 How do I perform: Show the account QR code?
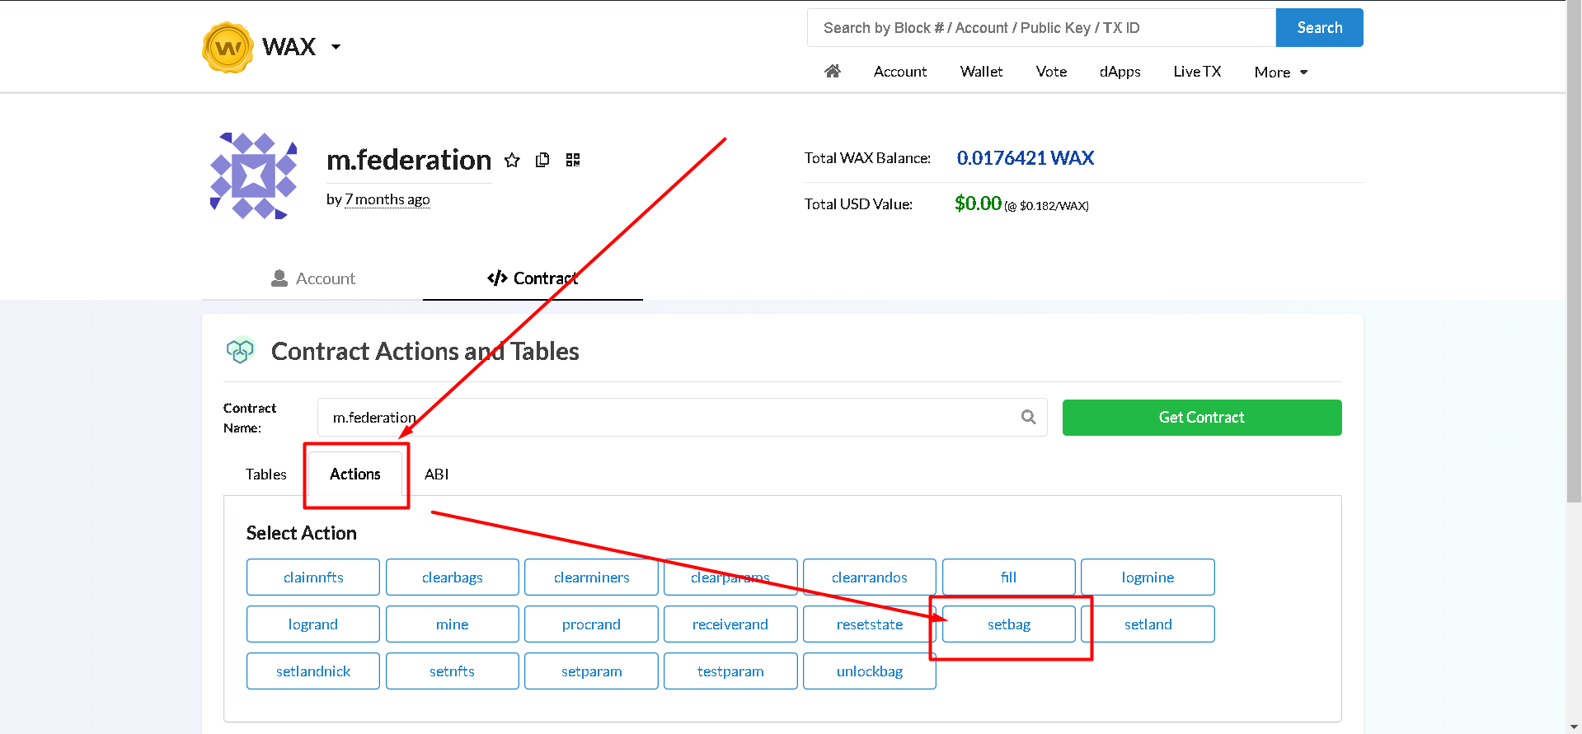[573, 160]
